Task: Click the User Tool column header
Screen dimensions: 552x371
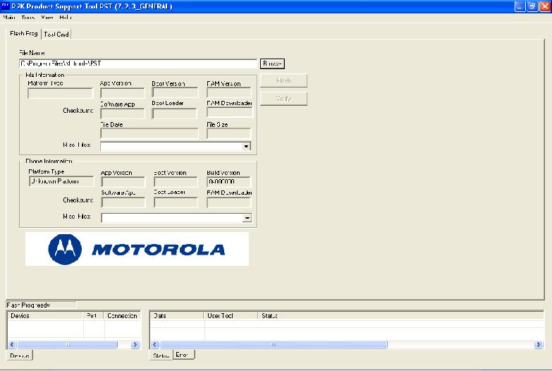Action: (x=231, y=316)
